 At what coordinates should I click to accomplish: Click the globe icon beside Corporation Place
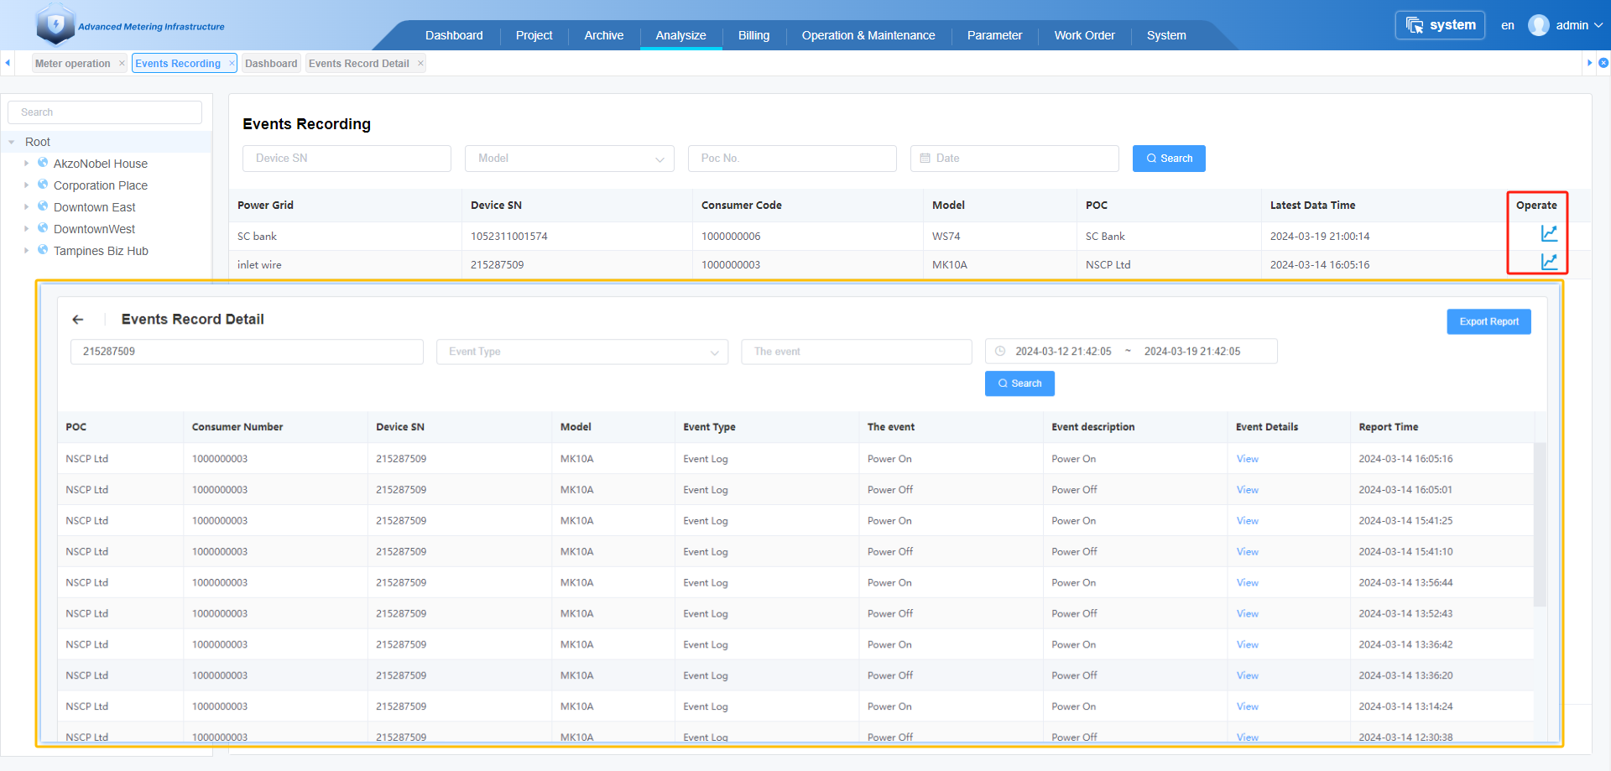coord(43,185)
